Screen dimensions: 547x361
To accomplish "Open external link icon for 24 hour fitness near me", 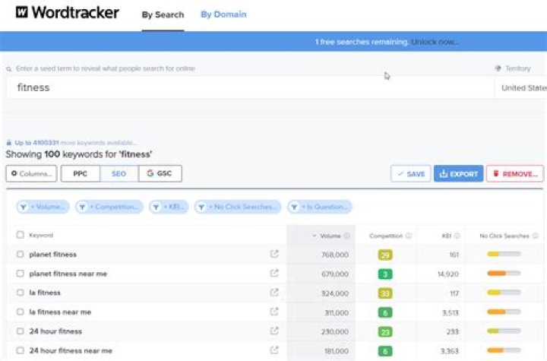I will pos(274,350).
